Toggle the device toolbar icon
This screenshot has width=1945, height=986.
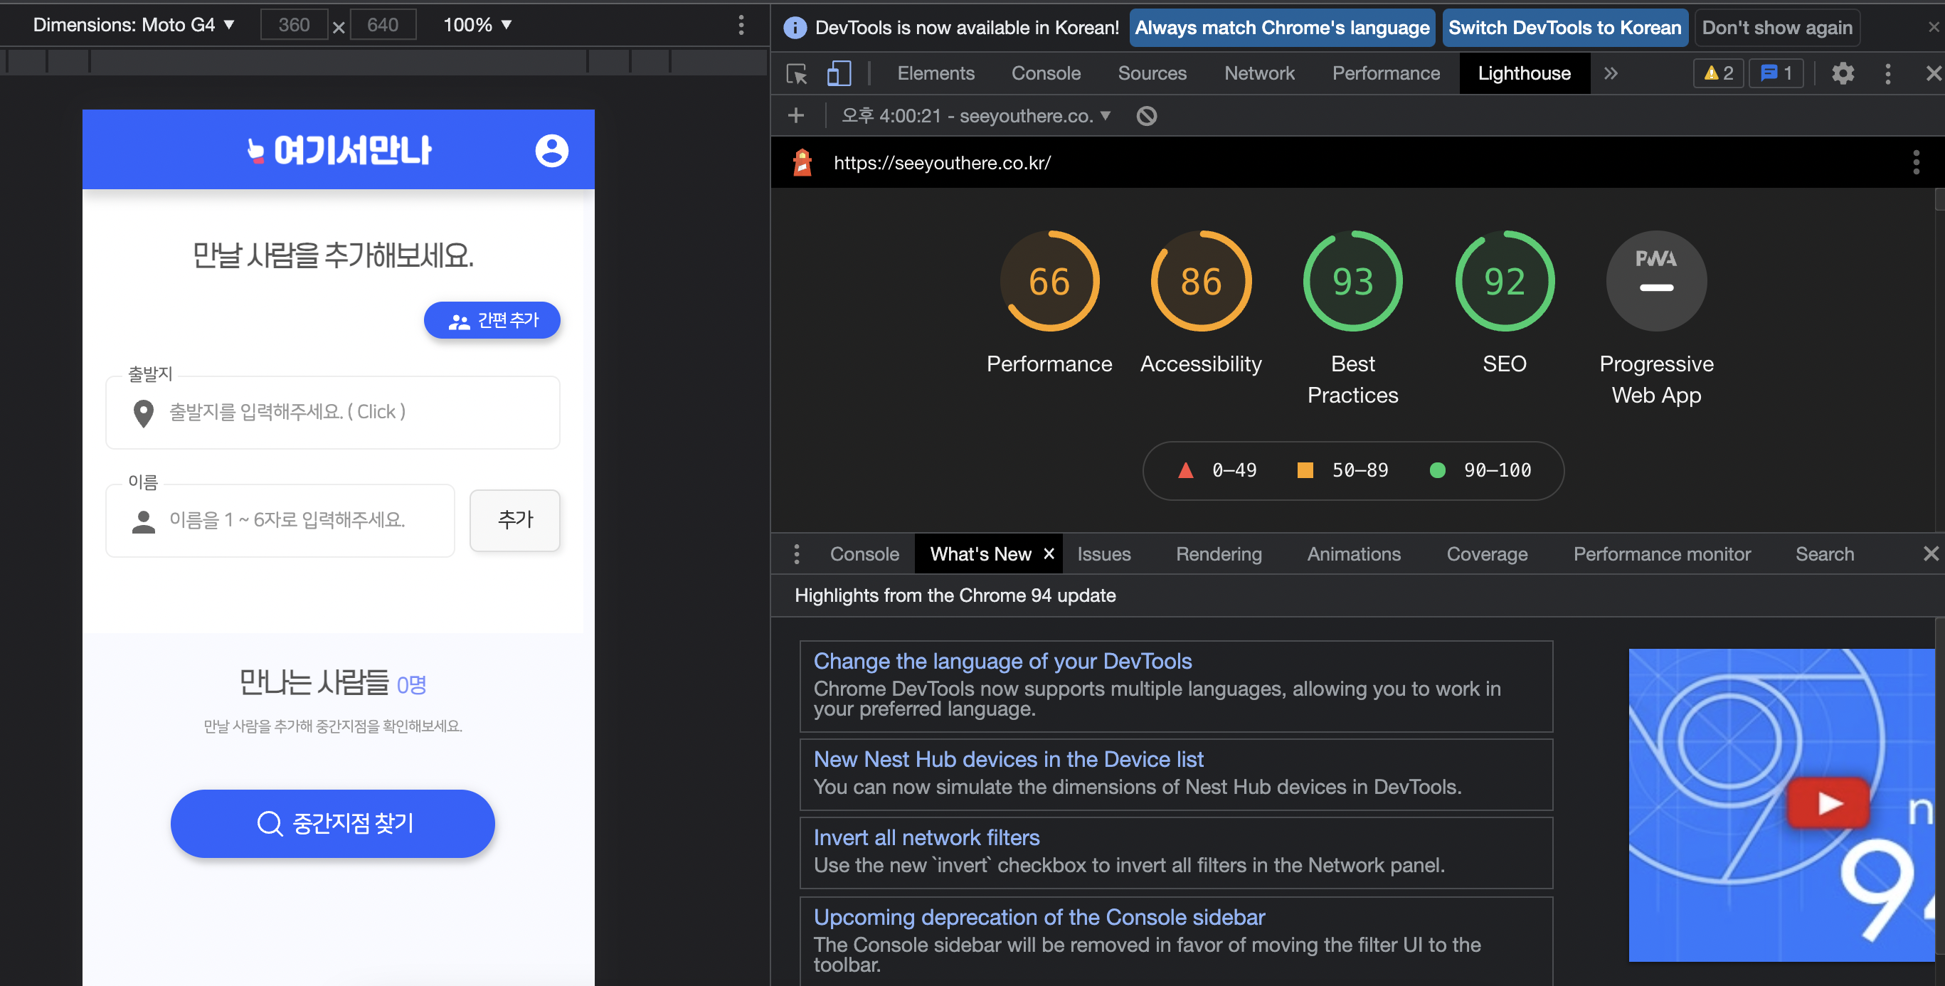tap(838, 73)
